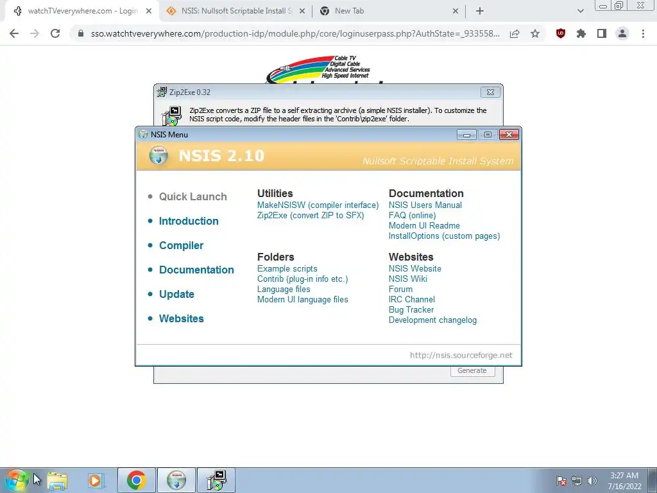
Task: Click the Generate button in Zip2Exe window
Action: (x=472, y=370)
